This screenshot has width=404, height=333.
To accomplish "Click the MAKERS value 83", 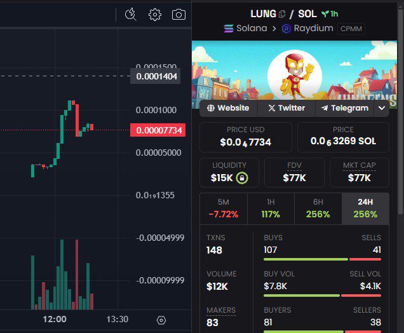I will (212, 322).
